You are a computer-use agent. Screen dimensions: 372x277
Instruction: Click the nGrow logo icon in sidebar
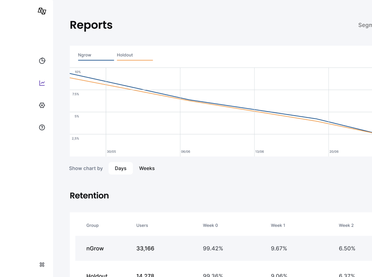pos(42,11)
